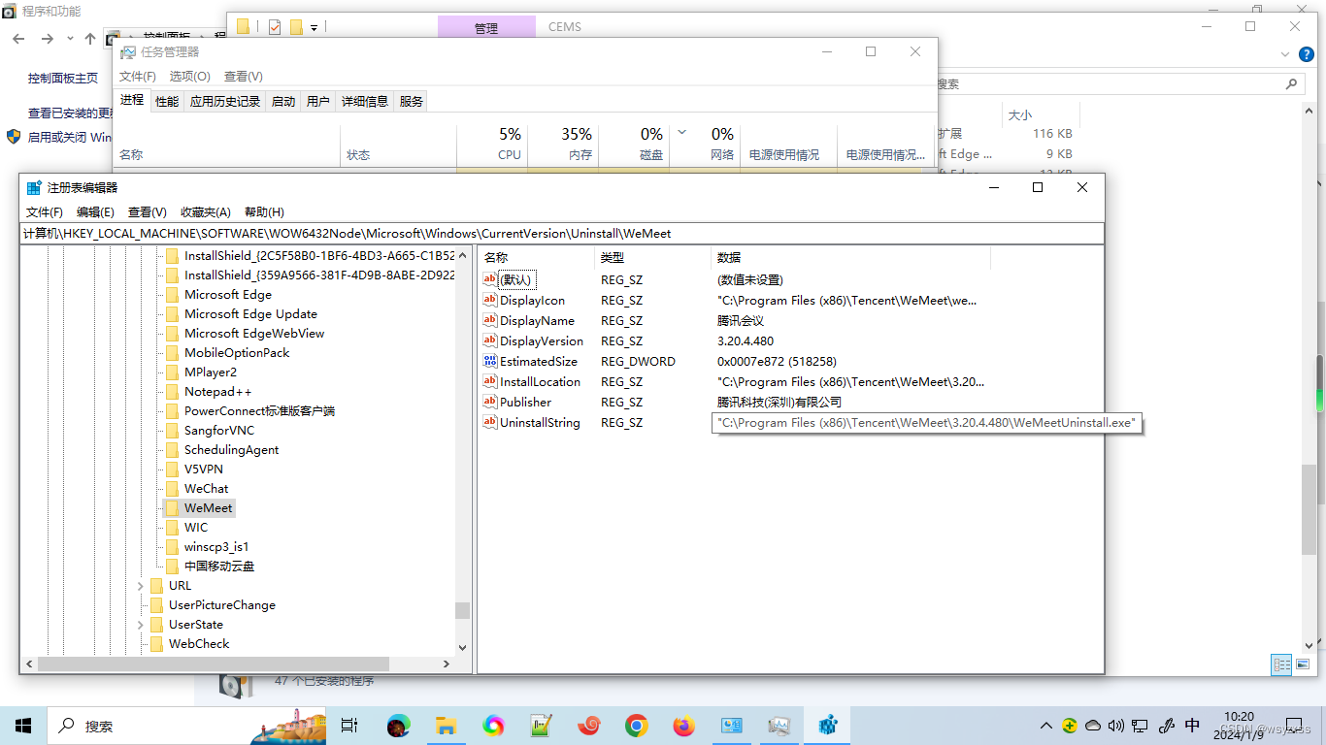Screen dimensions: 1326x745
Task: Click the volume icon in system tray
Action: click(1115, 726)
